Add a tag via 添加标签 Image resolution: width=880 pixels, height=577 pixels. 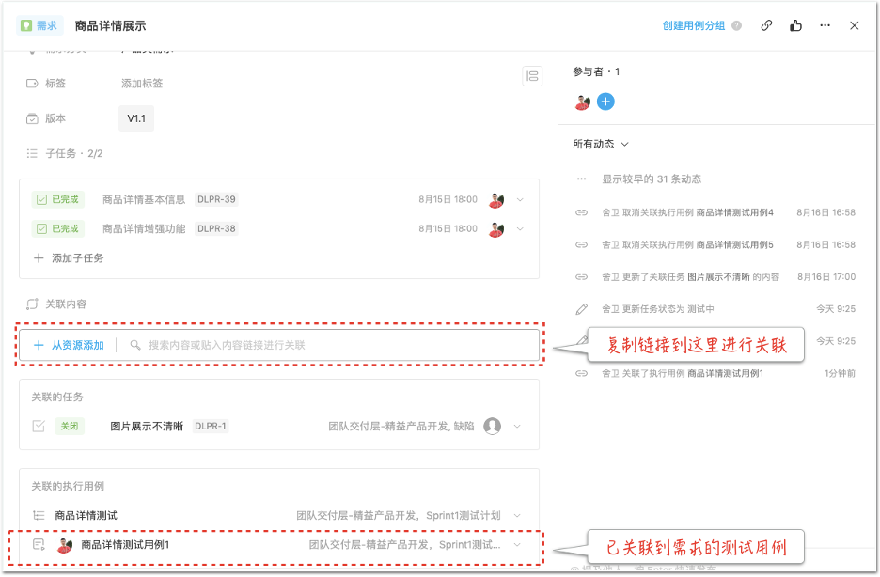click(142, 84)
